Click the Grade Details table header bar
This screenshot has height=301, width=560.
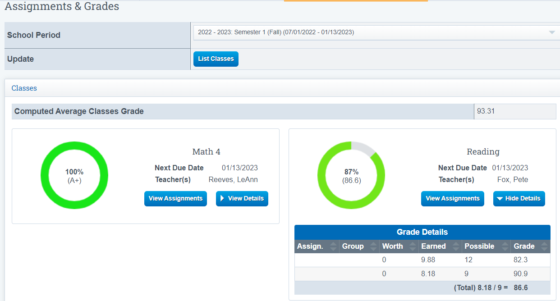coord(422,232)
